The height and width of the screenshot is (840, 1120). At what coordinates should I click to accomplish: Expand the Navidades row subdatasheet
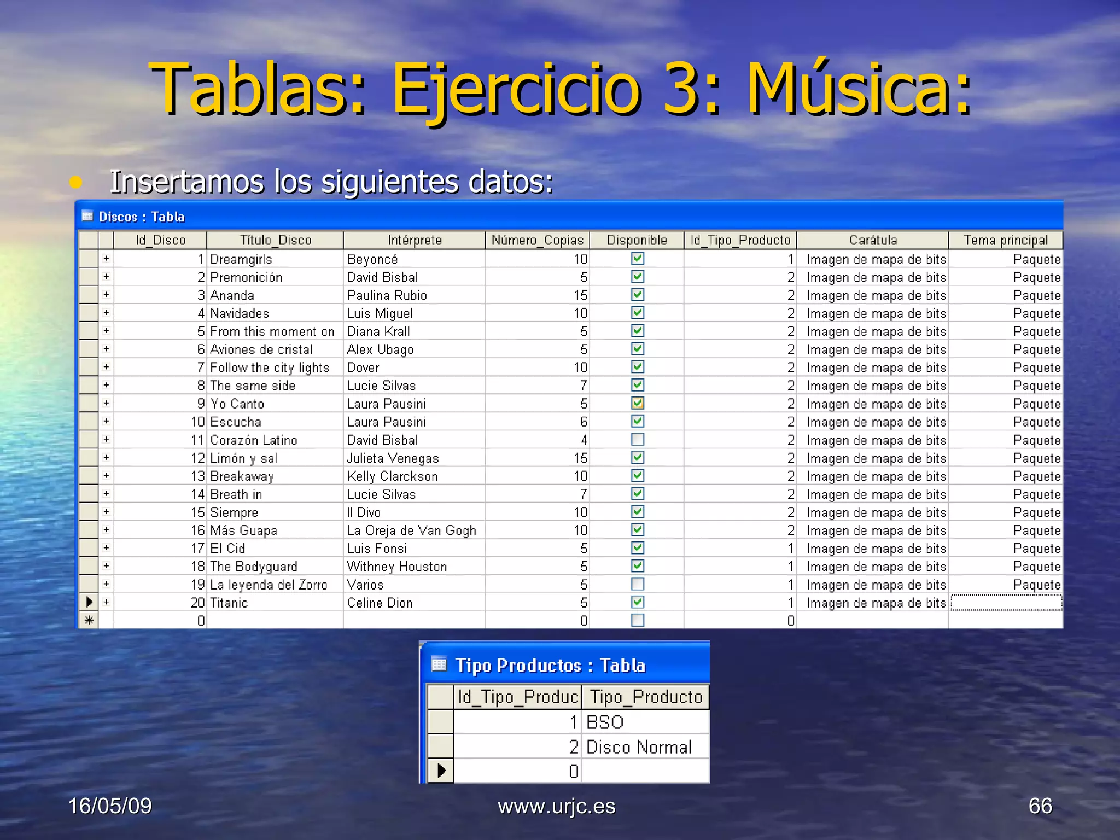[106, 312]
